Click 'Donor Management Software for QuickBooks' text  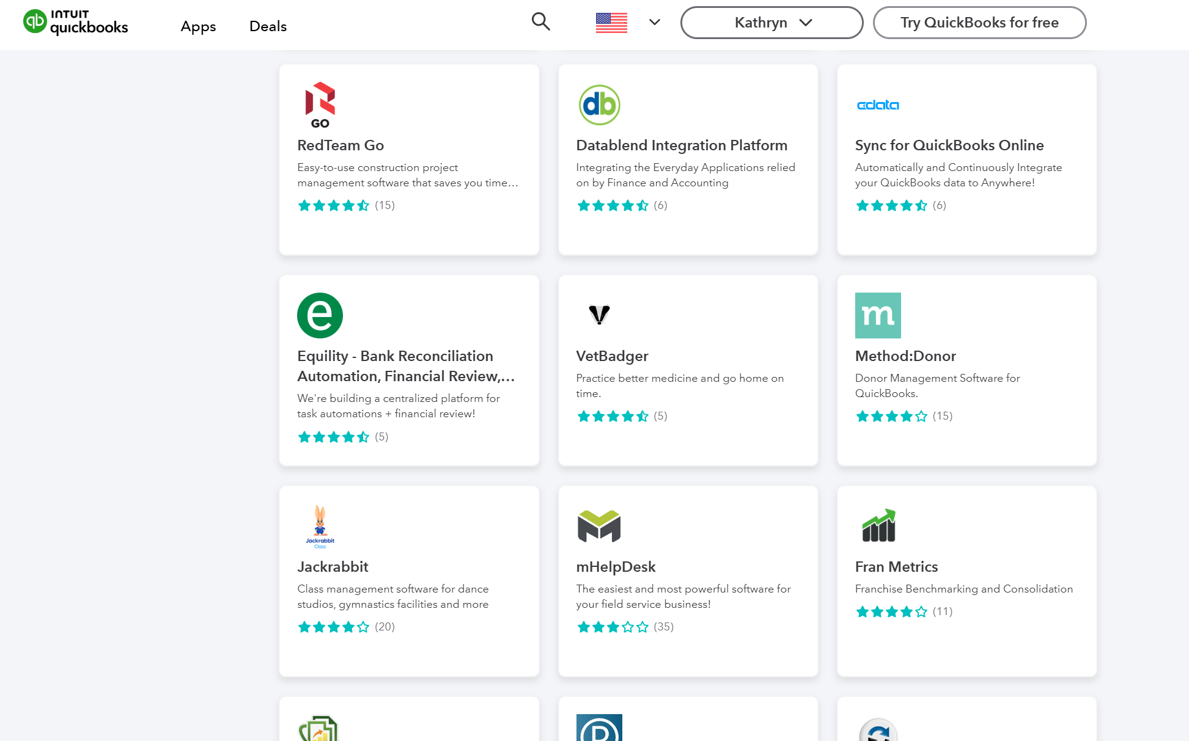pyautogui.click(x=938, y=385)
